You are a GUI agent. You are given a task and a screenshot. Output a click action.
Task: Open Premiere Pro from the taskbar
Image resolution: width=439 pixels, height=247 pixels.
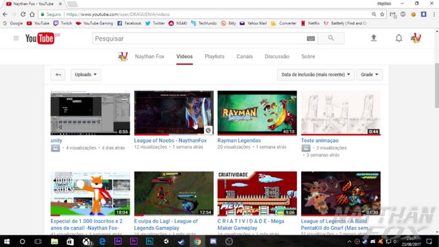[134, 242]
